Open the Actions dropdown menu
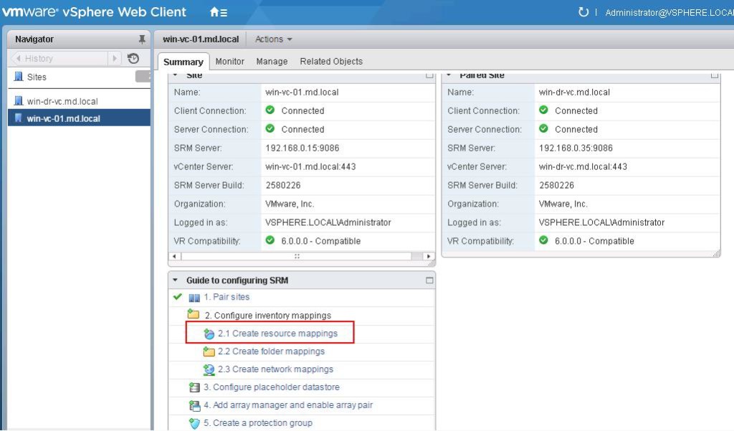734x431 pixels. (x=273, y=39)
